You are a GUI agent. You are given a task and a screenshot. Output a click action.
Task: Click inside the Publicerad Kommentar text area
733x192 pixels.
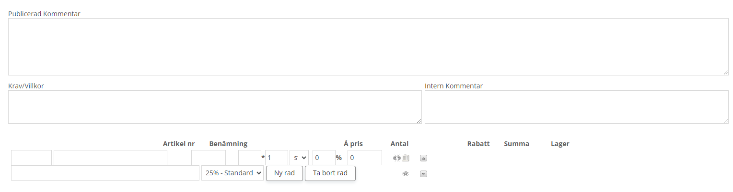tap(368, 46)
